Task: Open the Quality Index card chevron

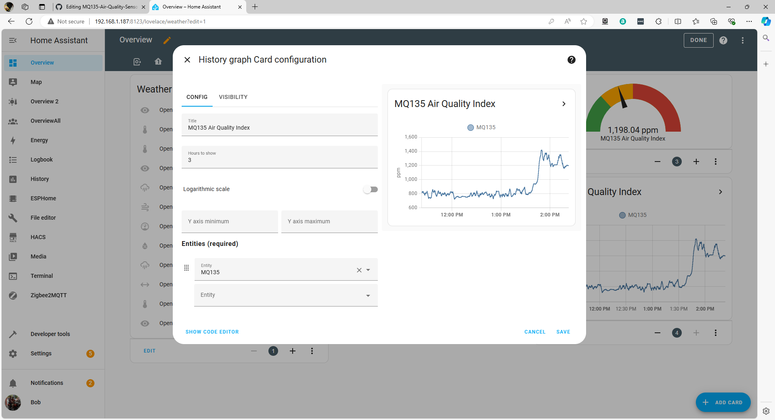Action: [721, 192]
